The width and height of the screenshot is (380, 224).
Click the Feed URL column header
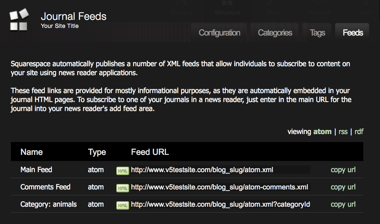click(x=150, y=152)
